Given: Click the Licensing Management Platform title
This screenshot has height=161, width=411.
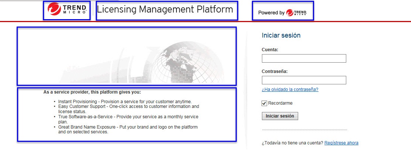Looking at the screenshot, I should tap(165, 10).
